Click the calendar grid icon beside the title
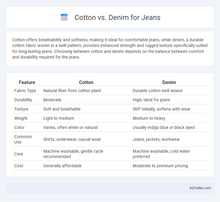This screenshot has height=202, width=220. pyautogui.click(x=64, y=18)
